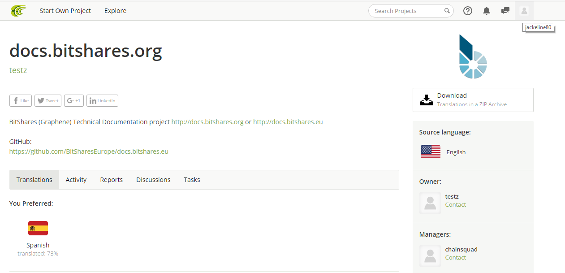This screenshot has height=273, width=565.
Task: Click owner name testz in sidebar
Action: coord(452,196)
